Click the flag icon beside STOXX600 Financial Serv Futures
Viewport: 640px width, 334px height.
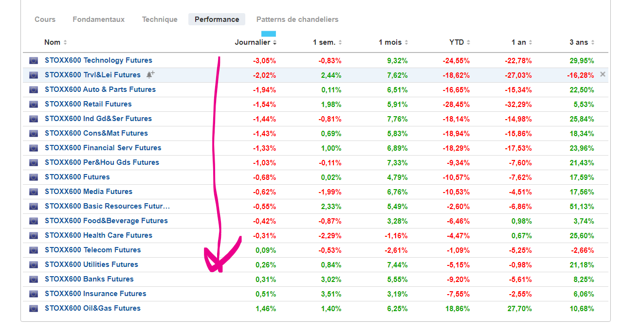tap(34, 148)
